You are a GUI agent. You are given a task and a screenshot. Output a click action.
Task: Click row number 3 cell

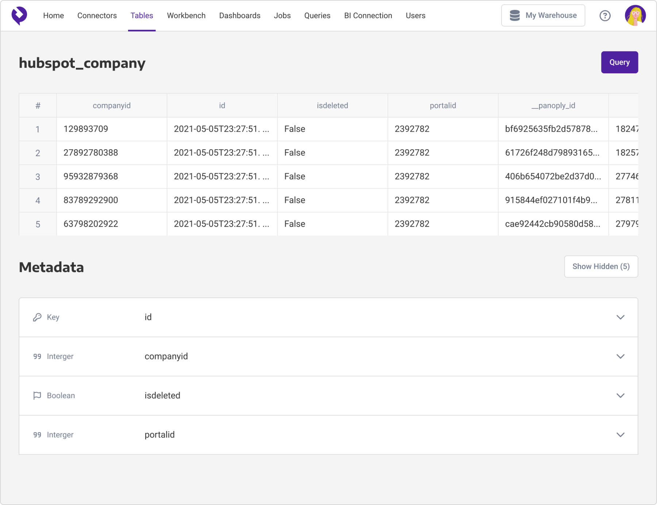(38, 177)
